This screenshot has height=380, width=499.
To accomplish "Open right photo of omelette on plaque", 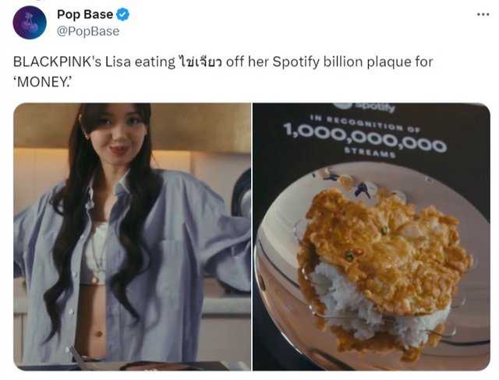I will pyautogui.click(x=371, y=237).
